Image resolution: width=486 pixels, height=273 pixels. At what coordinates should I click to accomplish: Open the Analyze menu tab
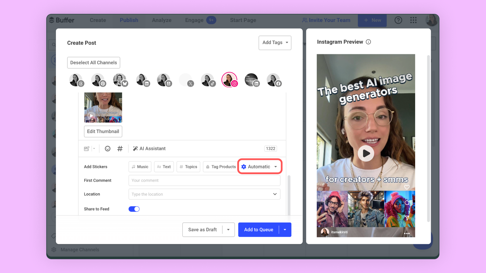coord(161,20)
